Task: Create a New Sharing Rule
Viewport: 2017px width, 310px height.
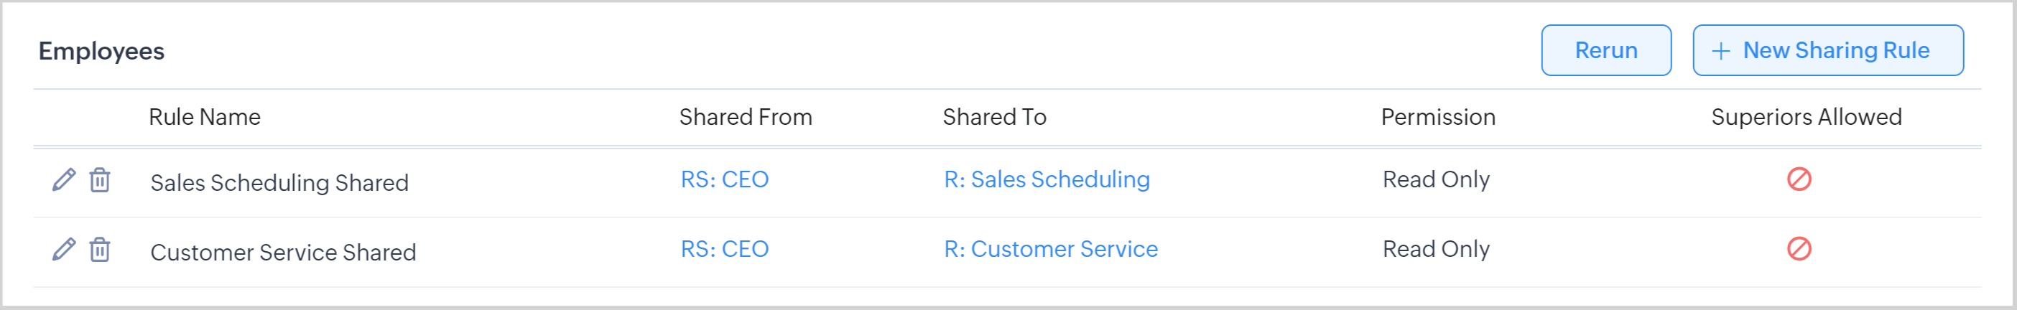Action: click(x=1827, y=50)
